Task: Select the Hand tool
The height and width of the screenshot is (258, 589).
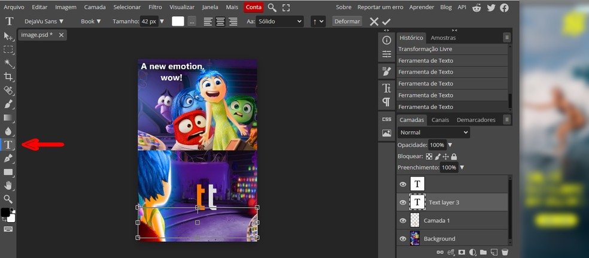Action: pyautogui.click(x=8, y=186)
